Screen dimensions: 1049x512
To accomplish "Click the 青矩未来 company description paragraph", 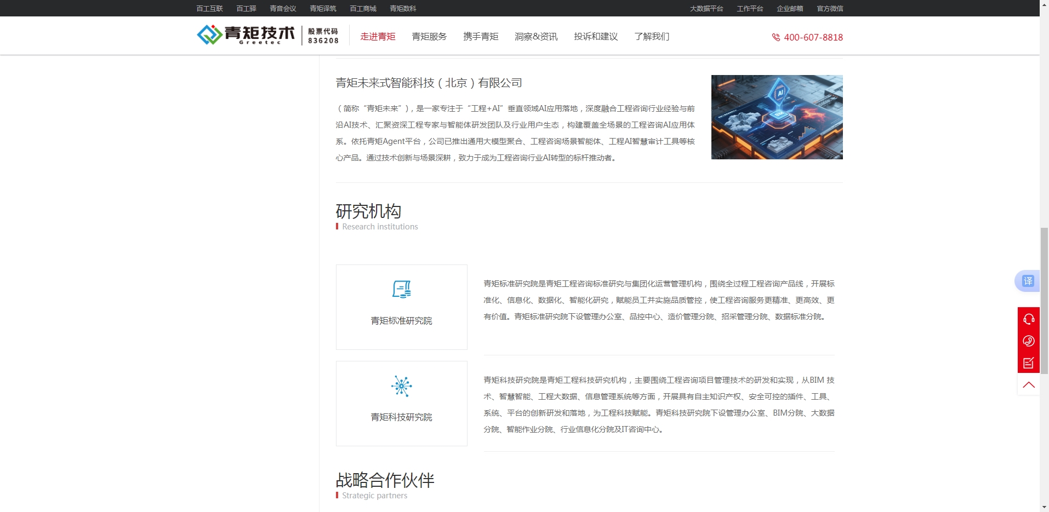I will 515,133.
